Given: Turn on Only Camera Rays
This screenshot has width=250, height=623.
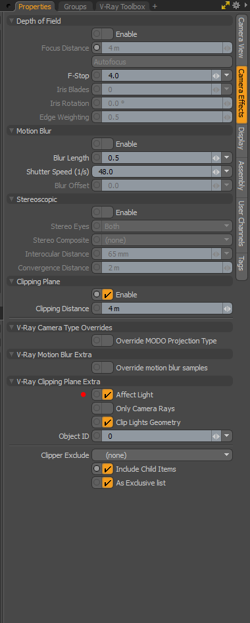Looking at the screenshot, I should point(103,409).
